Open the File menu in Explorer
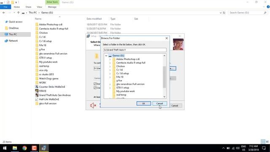The width and height of the screenshot is (270, 152). 5,7
